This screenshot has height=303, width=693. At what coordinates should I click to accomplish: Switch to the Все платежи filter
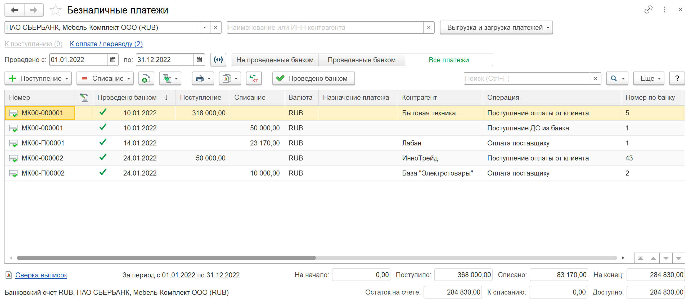[448, 60]
